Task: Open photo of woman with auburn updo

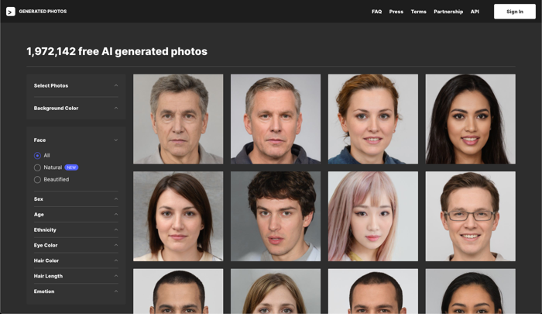Action: click(x=373, y=119)
